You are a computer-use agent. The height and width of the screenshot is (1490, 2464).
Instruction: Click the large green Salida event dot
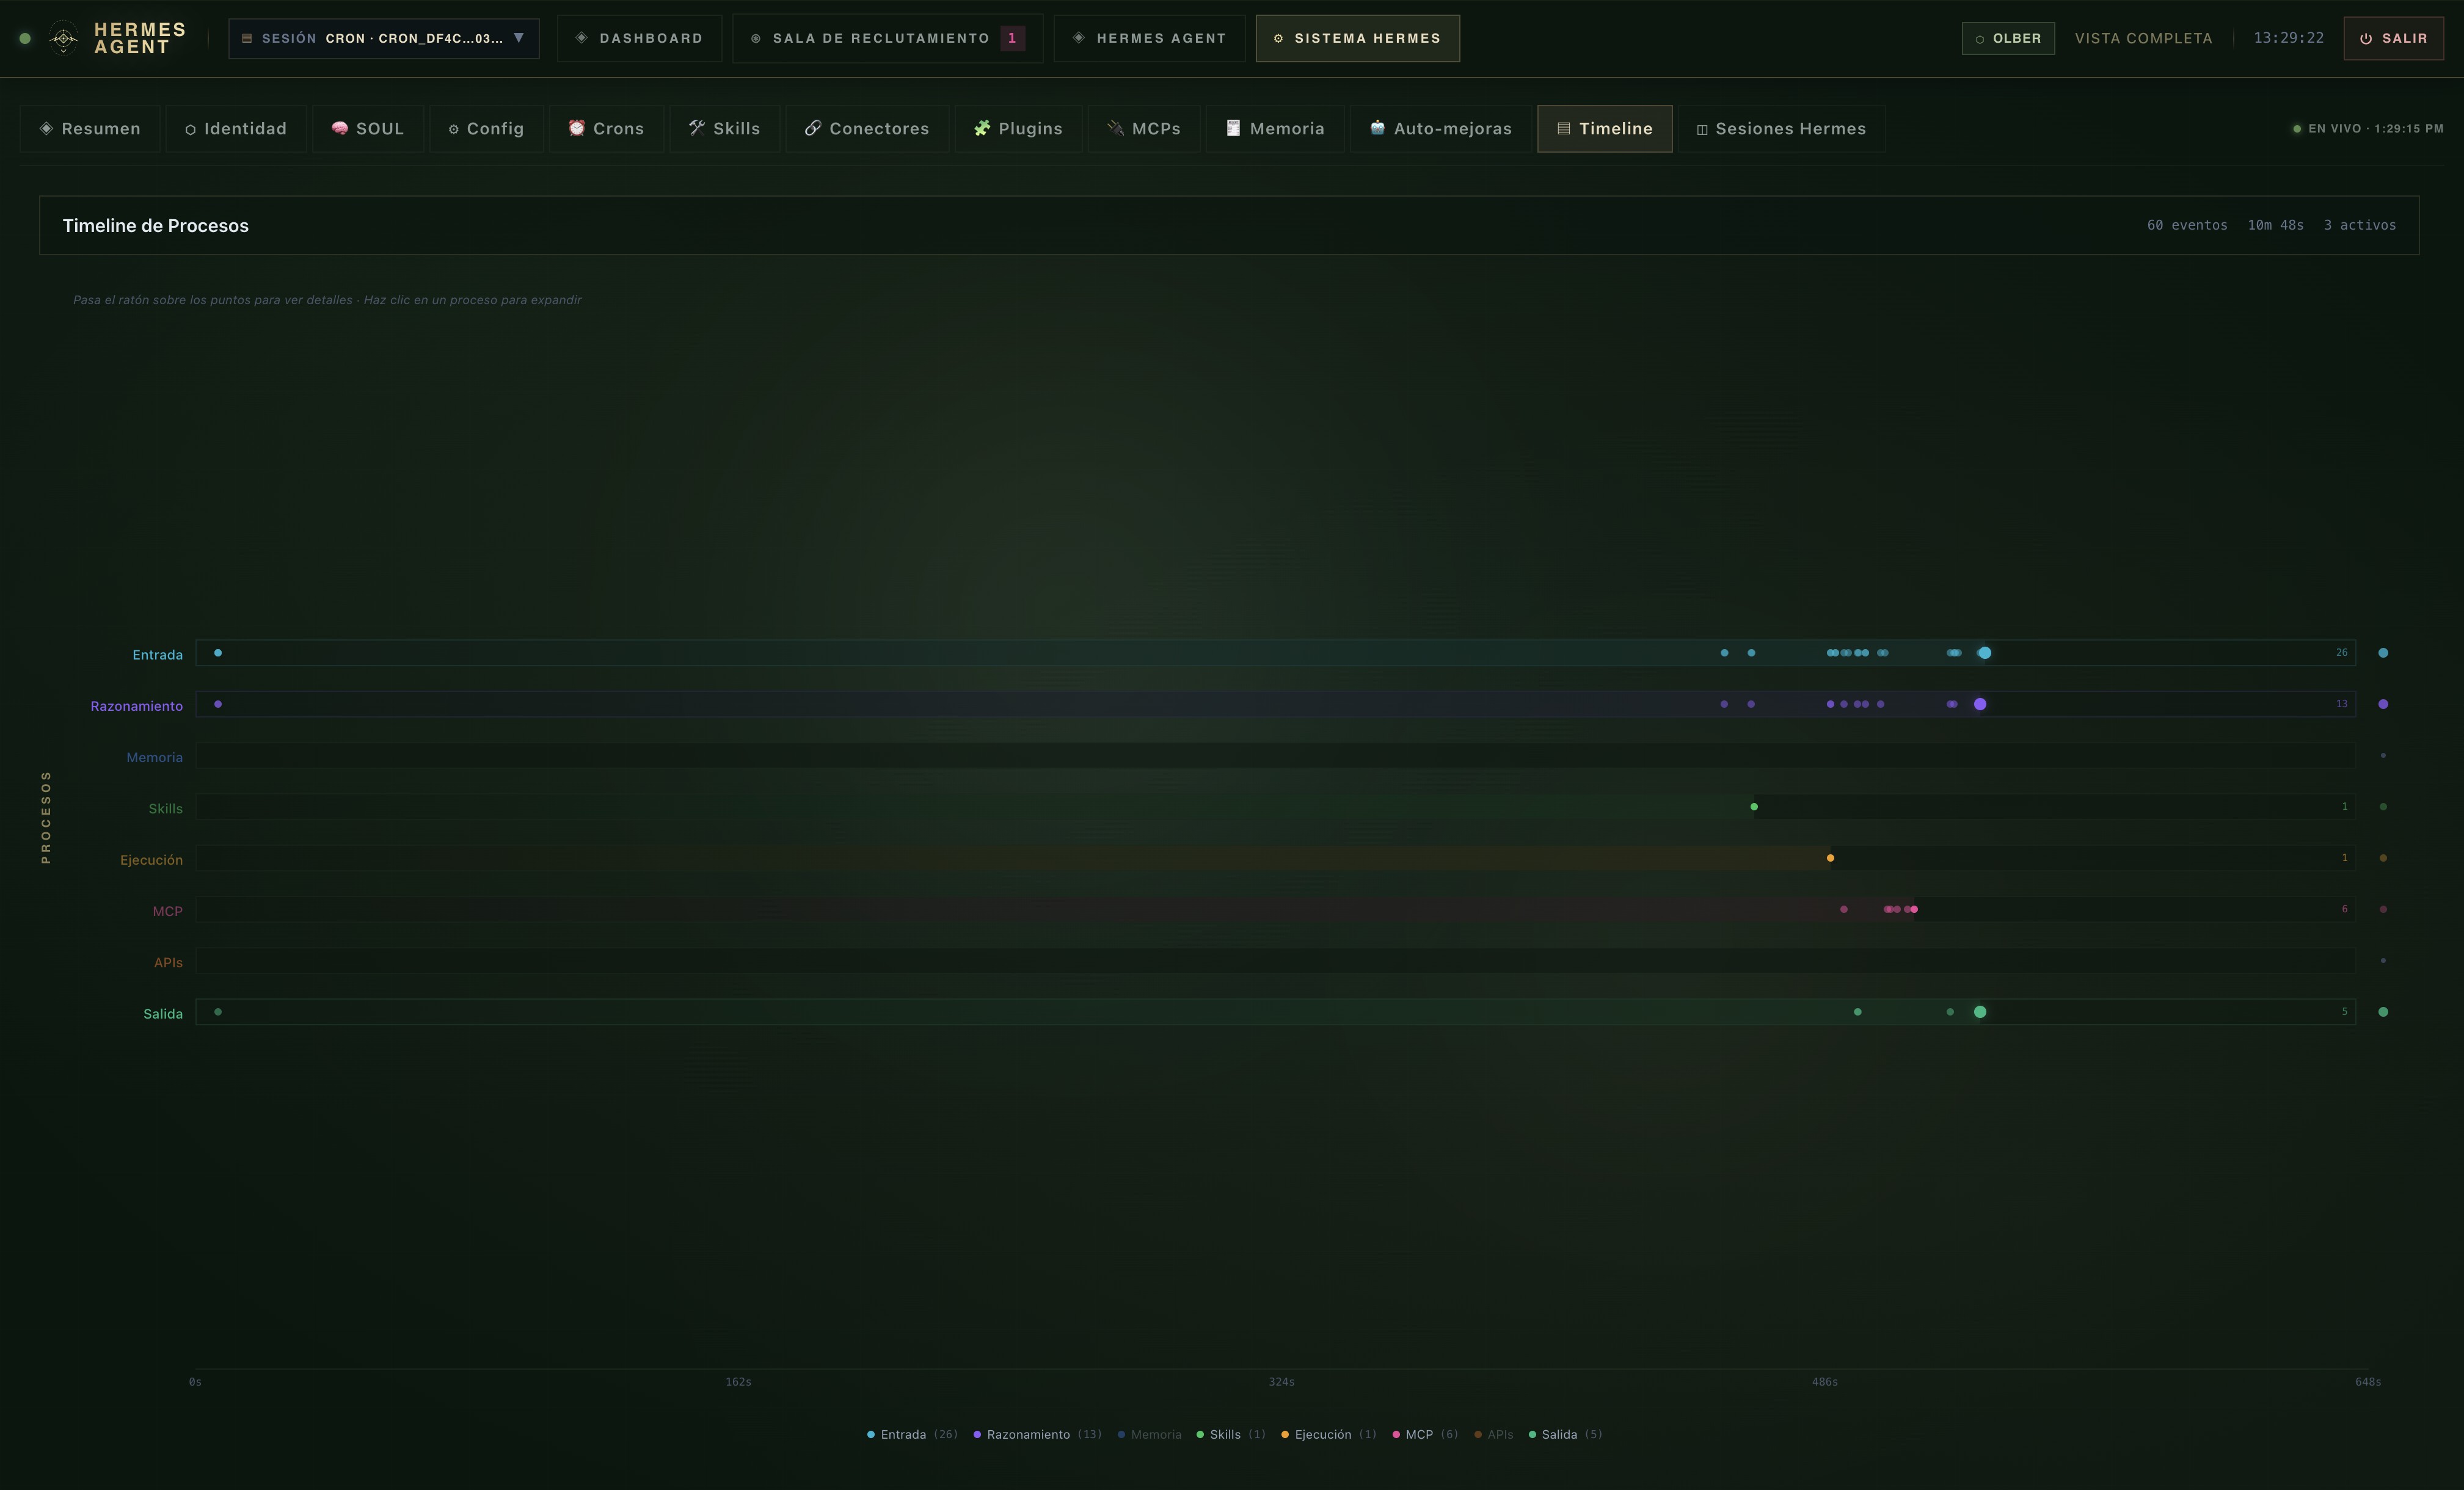pyautogui.click(x=1980, y=1012)
